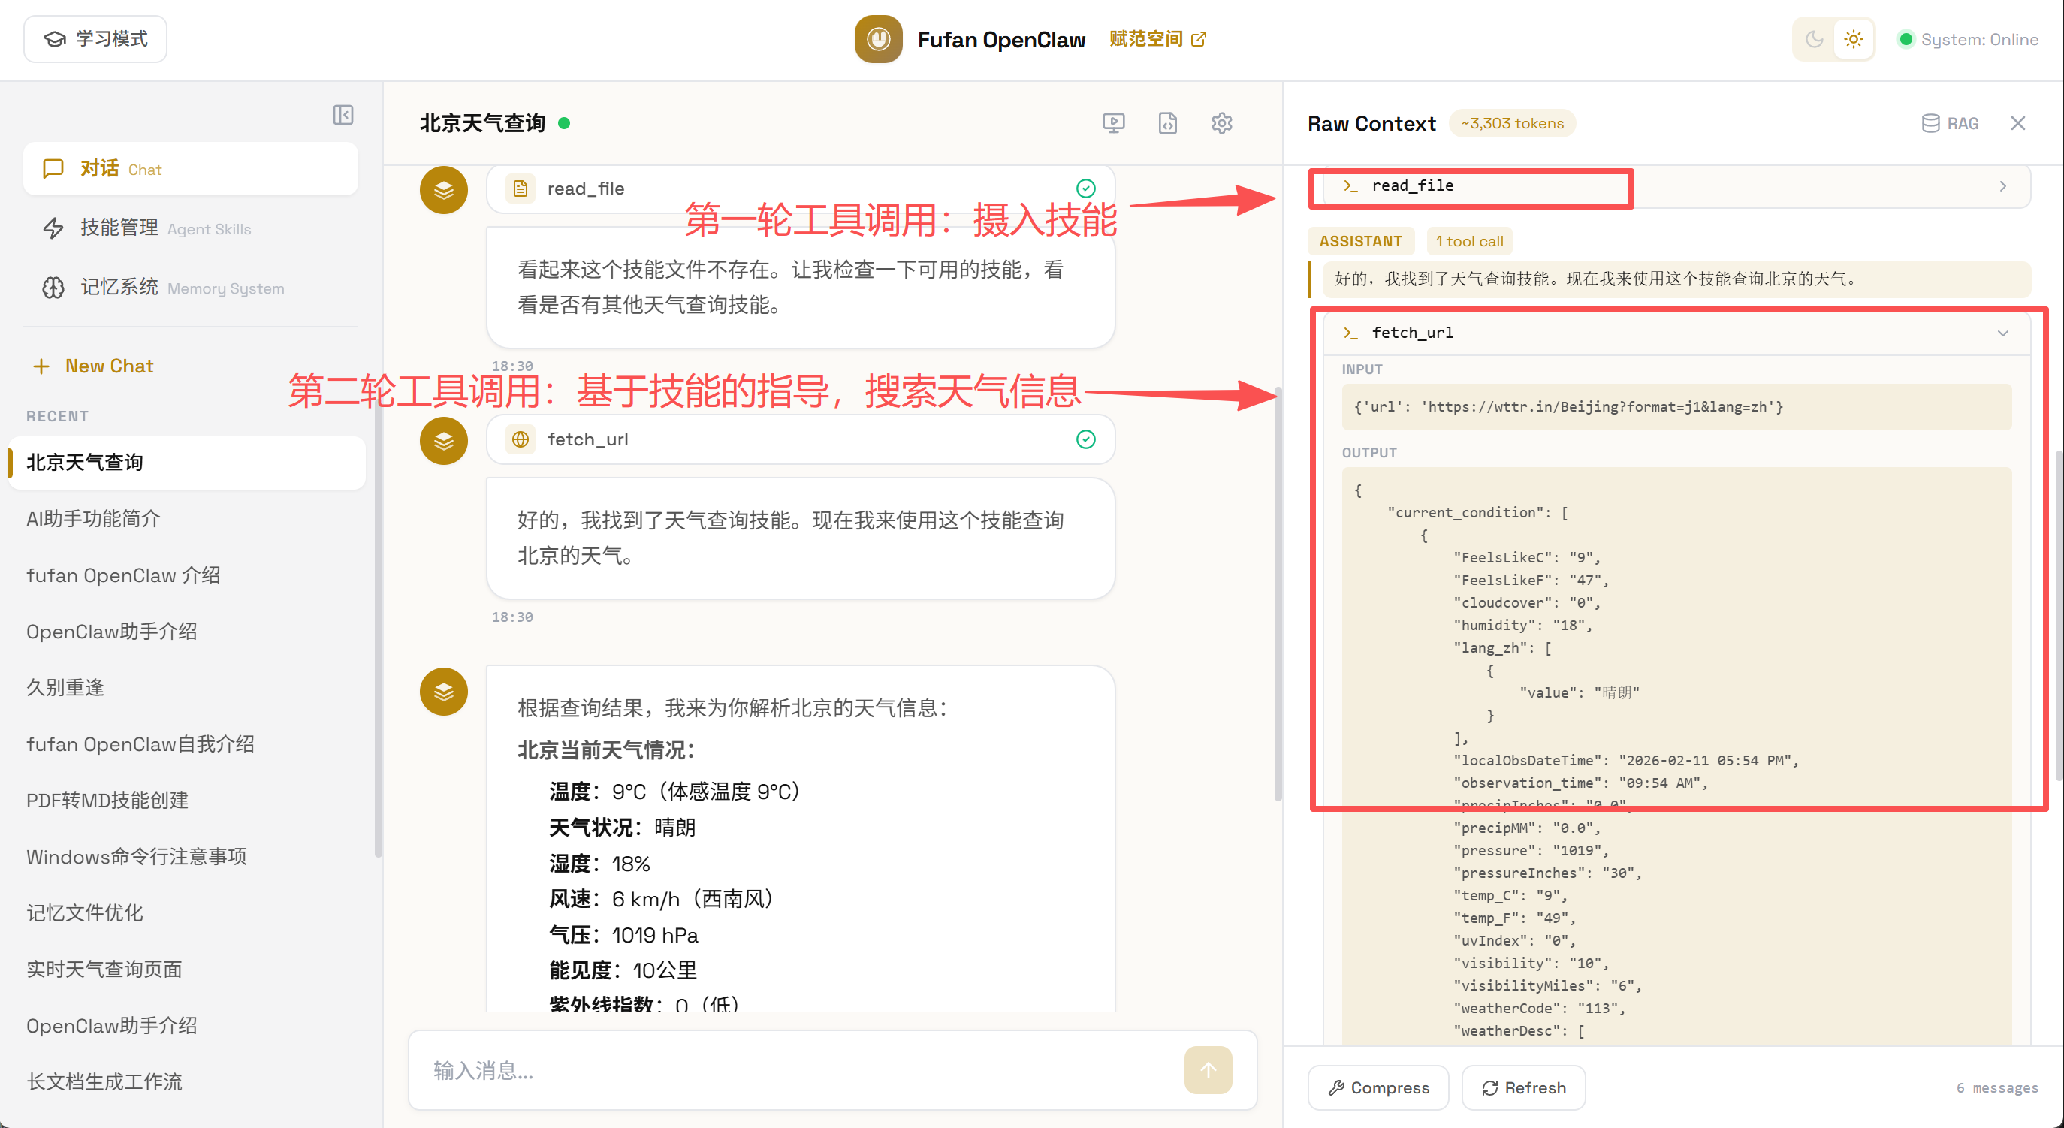Screen dimensions: 2064x1128
Task: Open recent chat 记忆文件优化
Action: (188, 913)
